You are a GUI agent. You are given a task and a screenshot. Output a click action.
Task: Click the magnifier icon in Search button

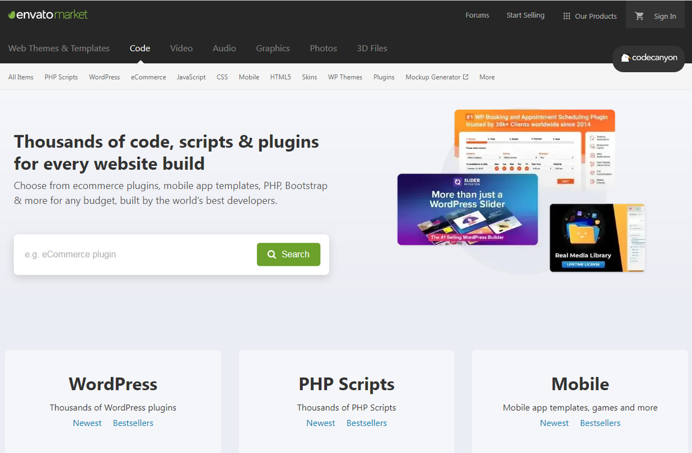tap(272, 254)
